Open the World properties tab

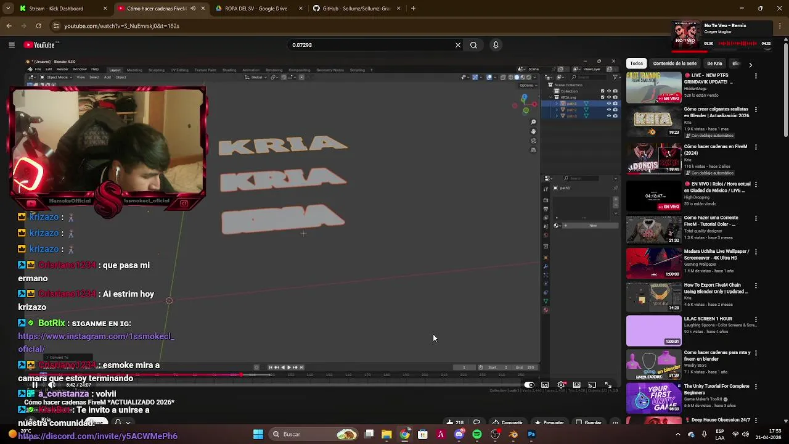(x=546, y=234)
